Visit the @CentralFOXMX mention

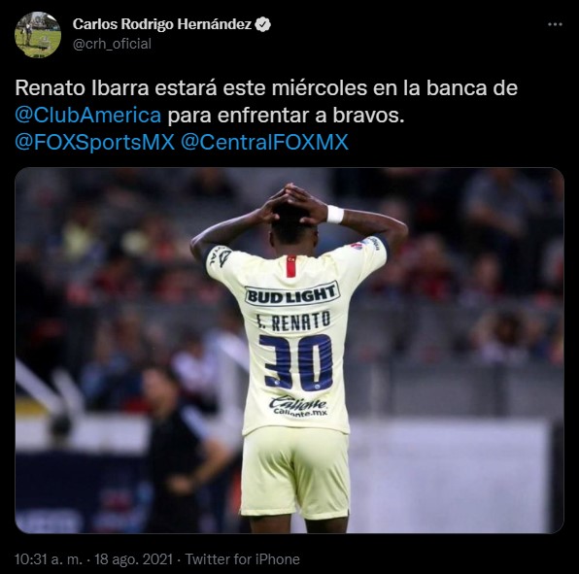[x=264, y=143]
